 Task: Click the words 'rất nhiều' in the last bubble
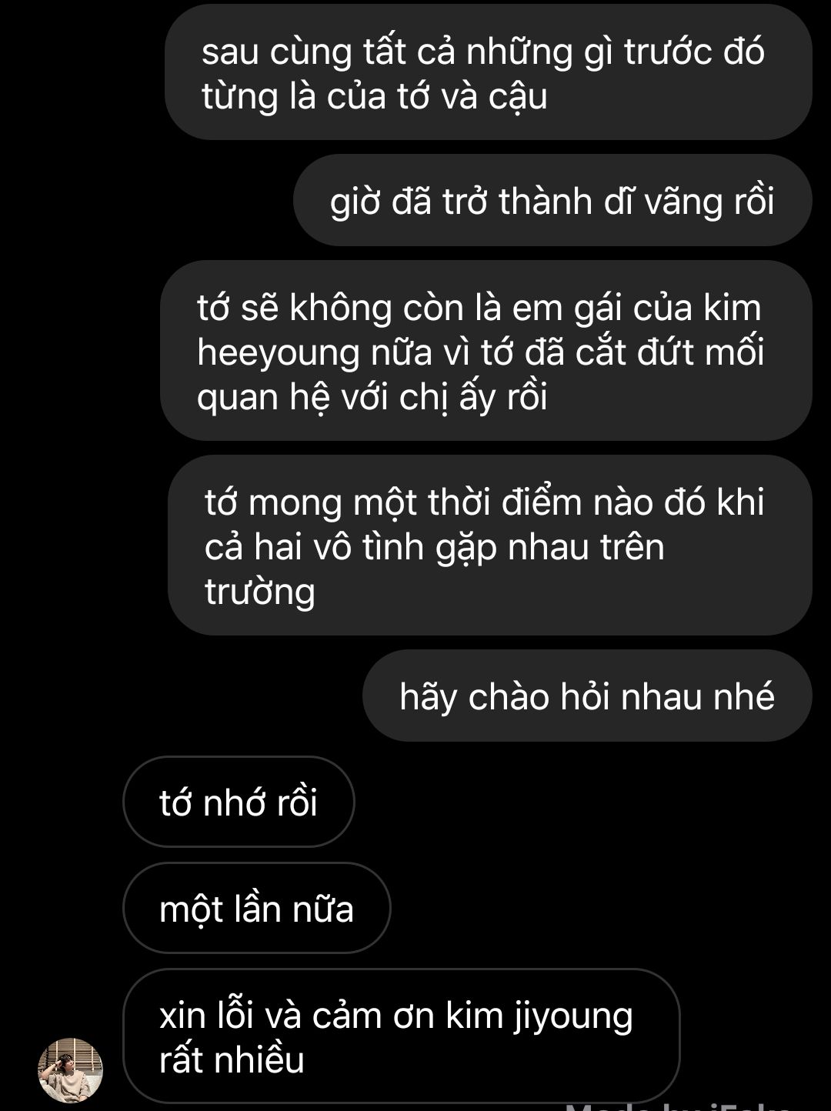(232, 1060)
